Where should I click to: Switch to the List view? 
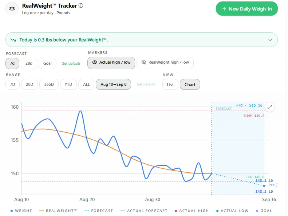(170, 85)
